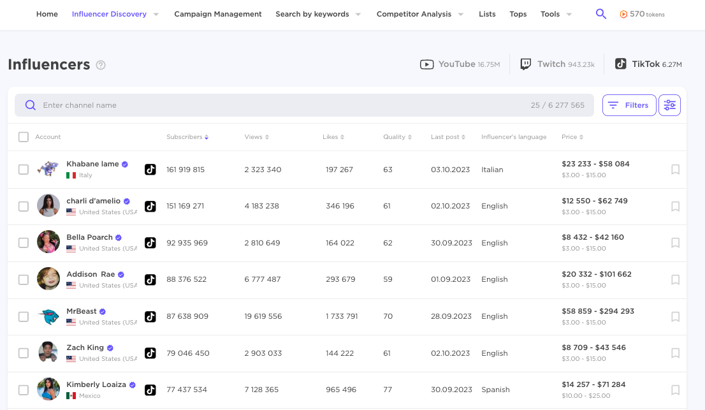Screen dimensions: 705x410
Task: Go to Campaign Management
Action: (218, 14)
